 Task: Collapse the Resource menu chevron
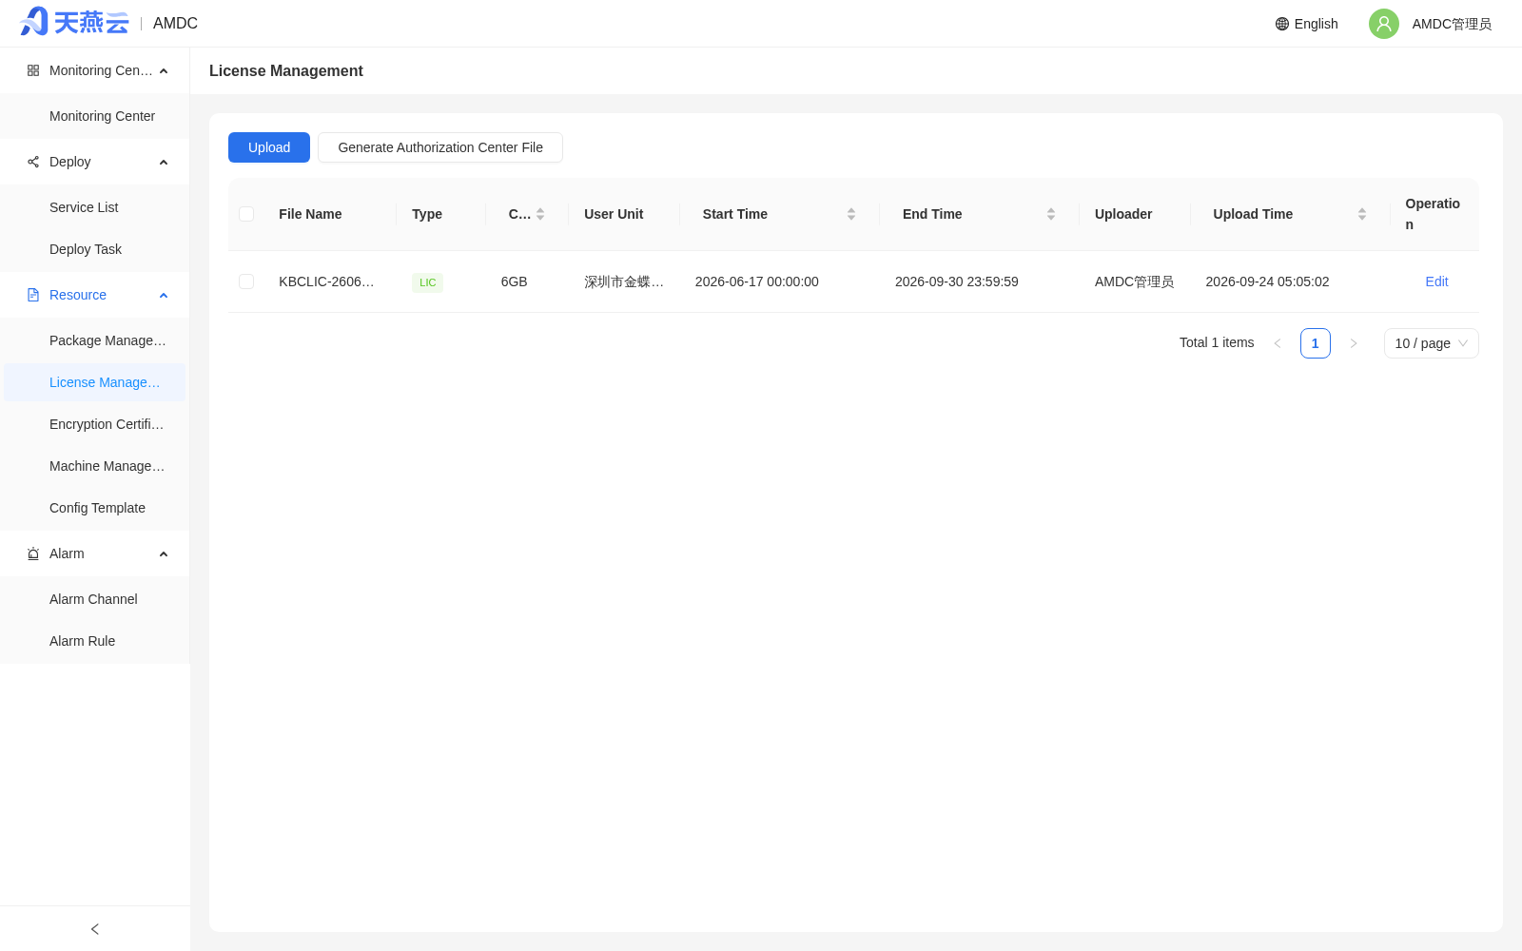click(x=164, y=296)
